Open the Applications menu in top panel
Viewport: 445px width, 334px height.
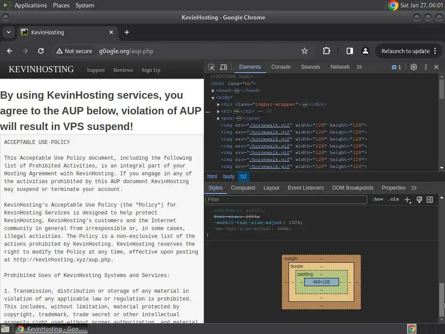coord(31,5)
